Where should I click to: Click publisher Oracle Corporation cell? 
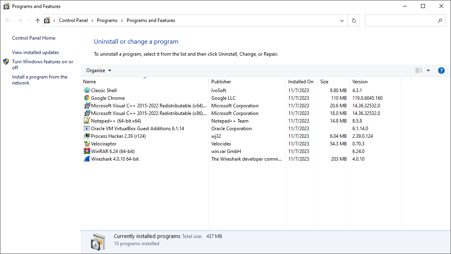tap(231, 129)
